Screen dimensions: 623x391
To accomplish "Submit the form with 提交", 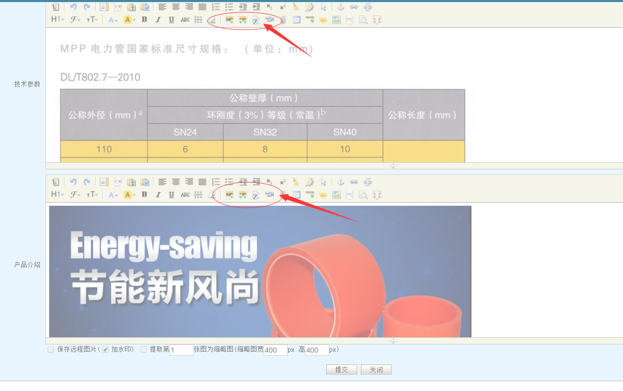I will [x=341, y=370].
